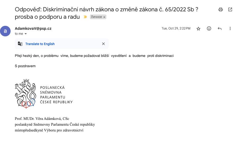Click the Google Translate icon in banner
Image resolution: width=236 pixels, height=142 pixels.
coord(20,44)
